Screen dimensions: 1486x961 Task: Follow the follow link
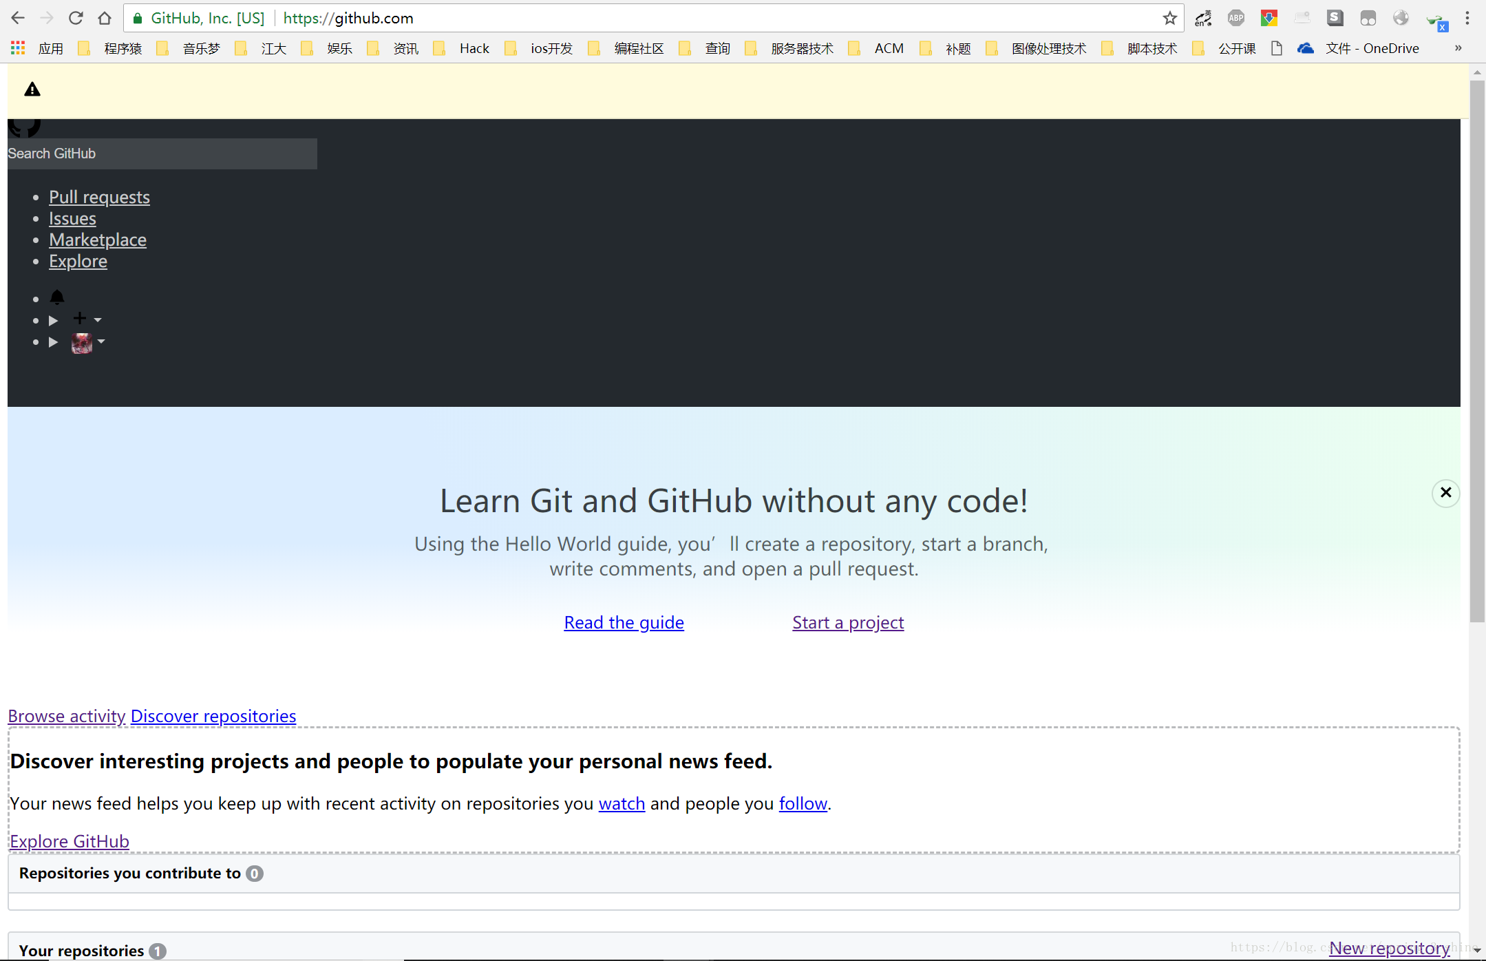coord(803,804)
